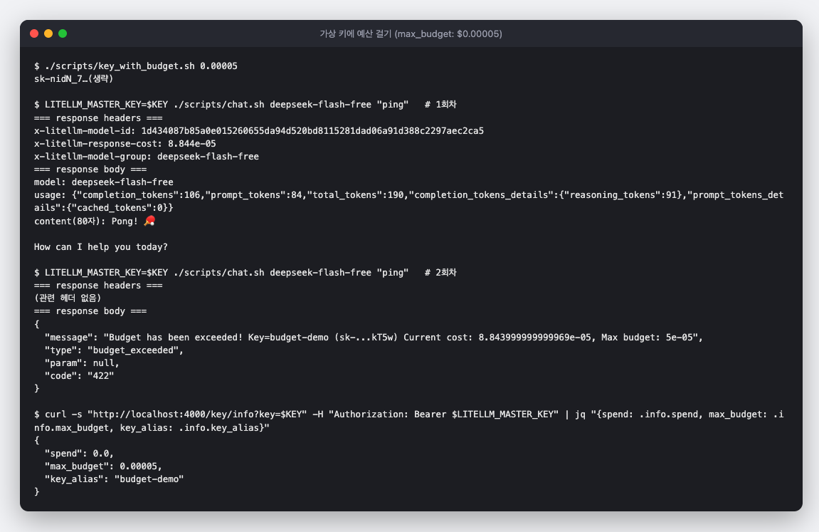
Task: Click the "spend": 0.0 output line
Action: [79, 454]
